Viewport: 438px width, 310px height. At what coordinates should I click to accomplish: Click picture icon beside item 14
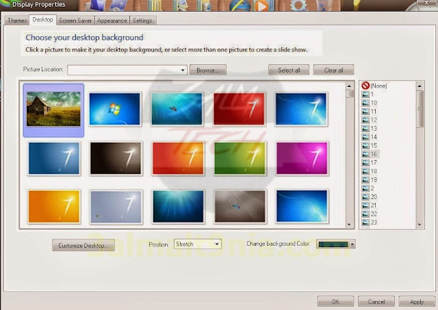tap(365, 137)
